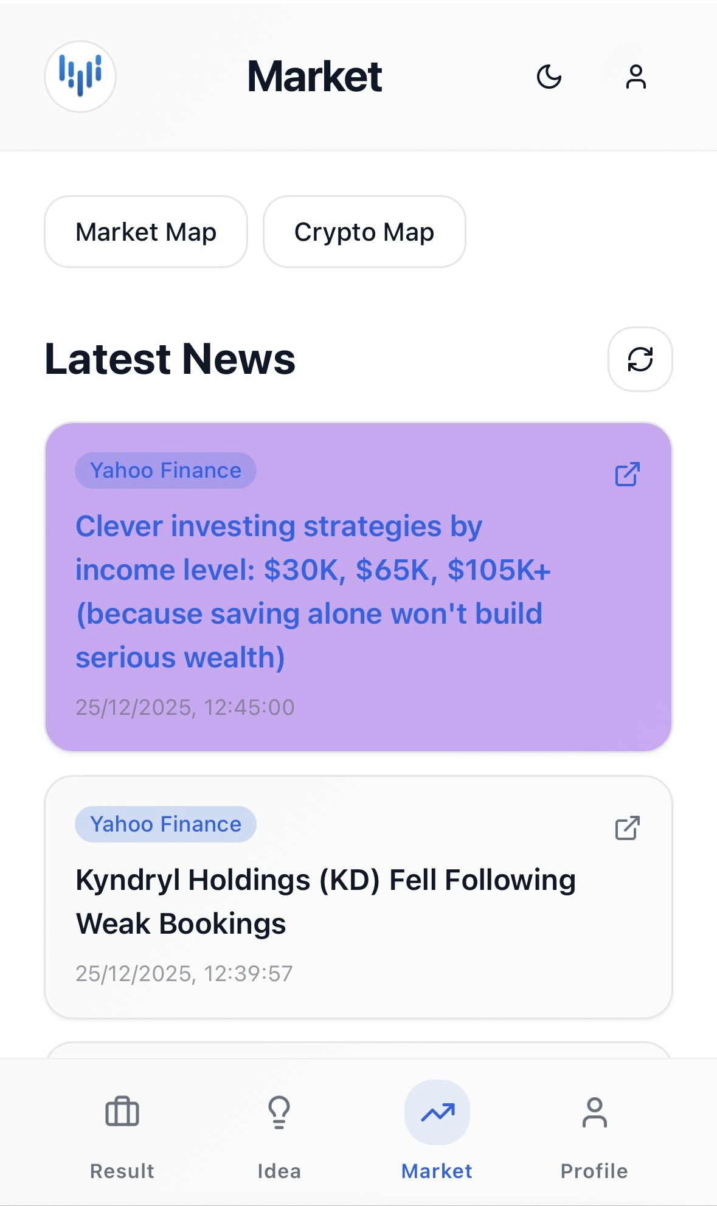Open external link on the investing strategies article
Image resolution: width=717 pixels, height=1206 pixels.
click(628, 475)
